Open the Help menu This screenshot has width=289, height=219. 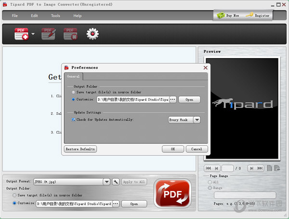(x=78, y=16)
